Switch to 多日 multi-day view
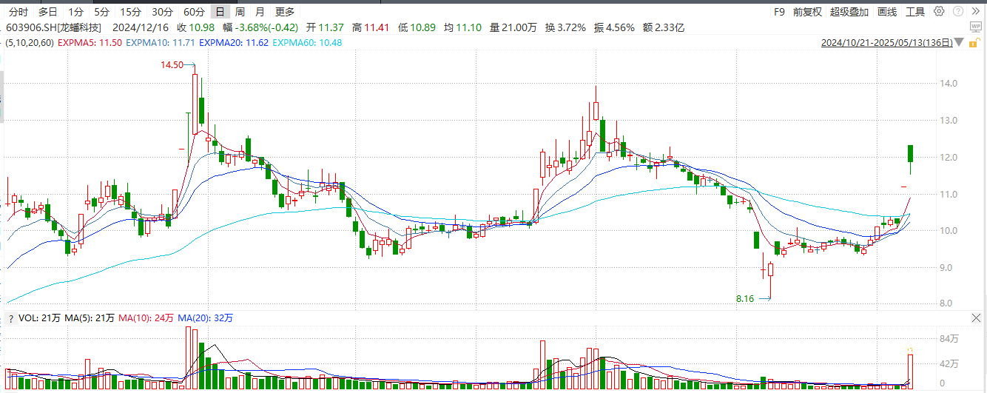The height and width of the screenshot is (393, 987). pyautogui.click(x=48, y=11)
